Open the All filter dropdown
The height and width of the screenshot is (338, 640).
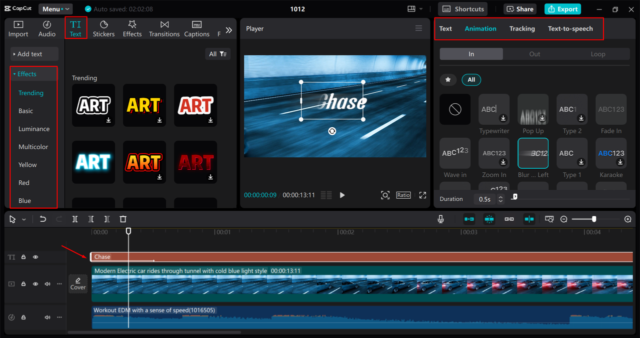point(217,54)
